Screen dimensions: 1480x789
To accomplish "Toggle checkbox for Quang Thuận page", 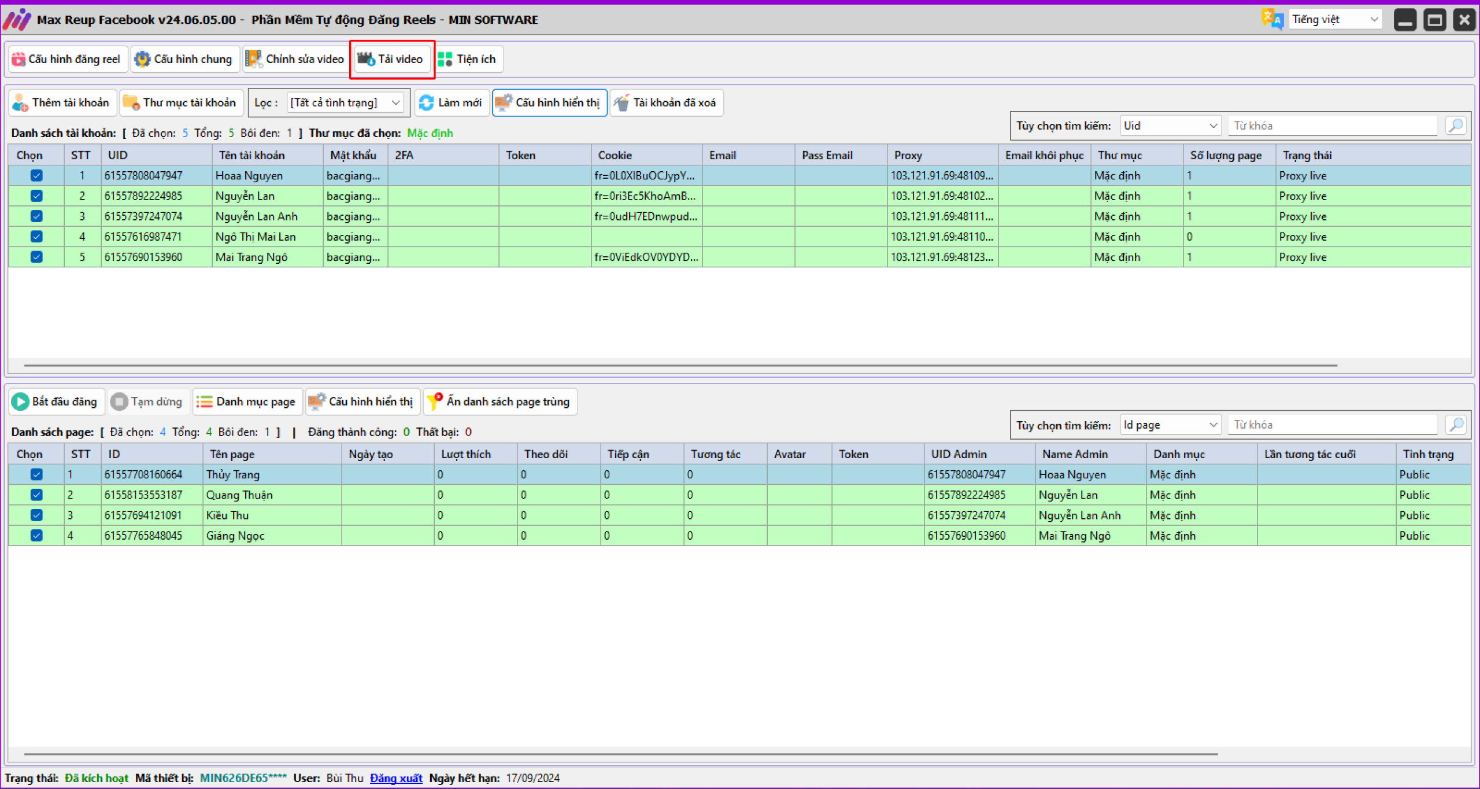I will pos(36,495).
